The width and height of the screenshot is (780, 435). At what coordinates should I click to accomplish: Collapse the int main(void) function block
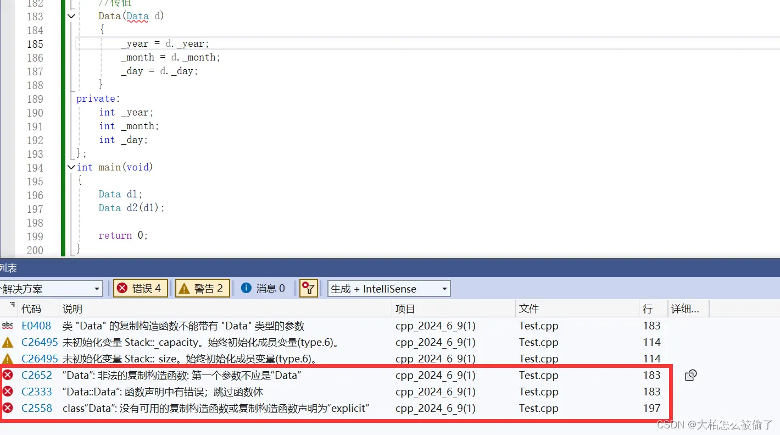coord(71,167)
